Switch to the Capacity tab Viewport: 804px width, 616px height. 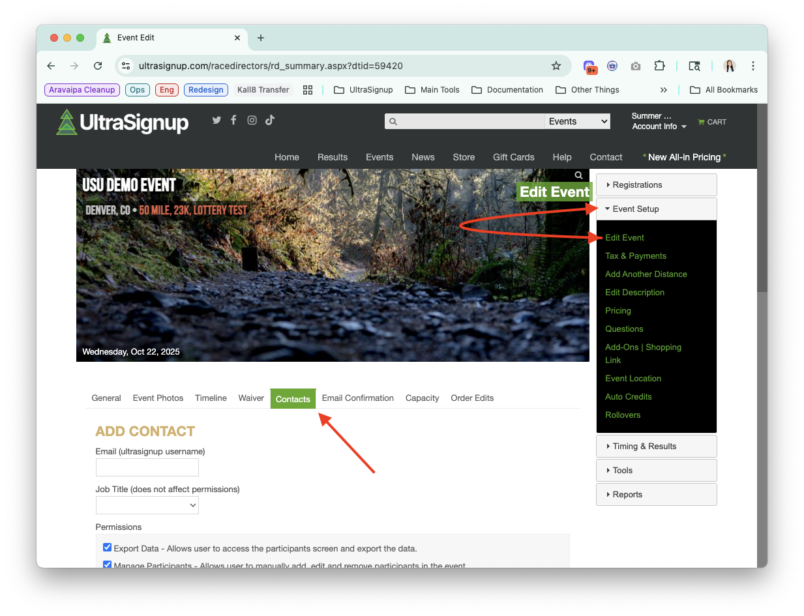422,398
